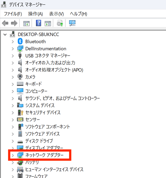
Task: Expand the キーボード category
Action: 13,84
